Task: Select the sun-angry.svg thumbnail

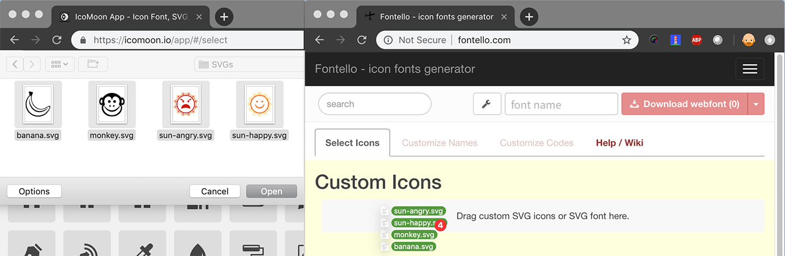Action: (186, 104)
